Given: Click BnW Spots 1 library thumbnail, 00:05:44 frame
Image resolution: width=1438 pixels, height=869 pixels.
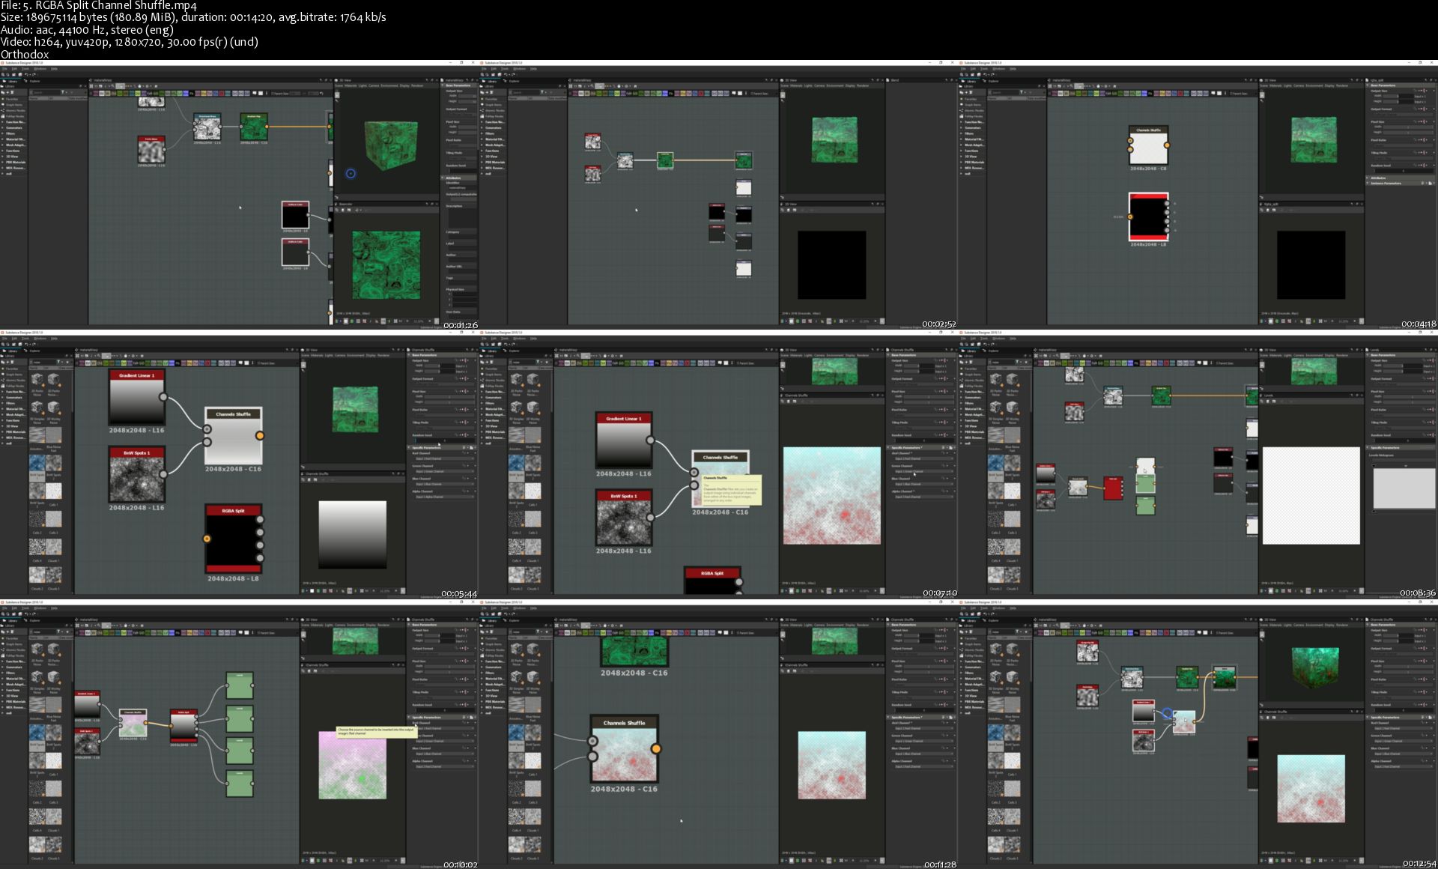Looking at the screenshot, I should click(x=37, y=464).
